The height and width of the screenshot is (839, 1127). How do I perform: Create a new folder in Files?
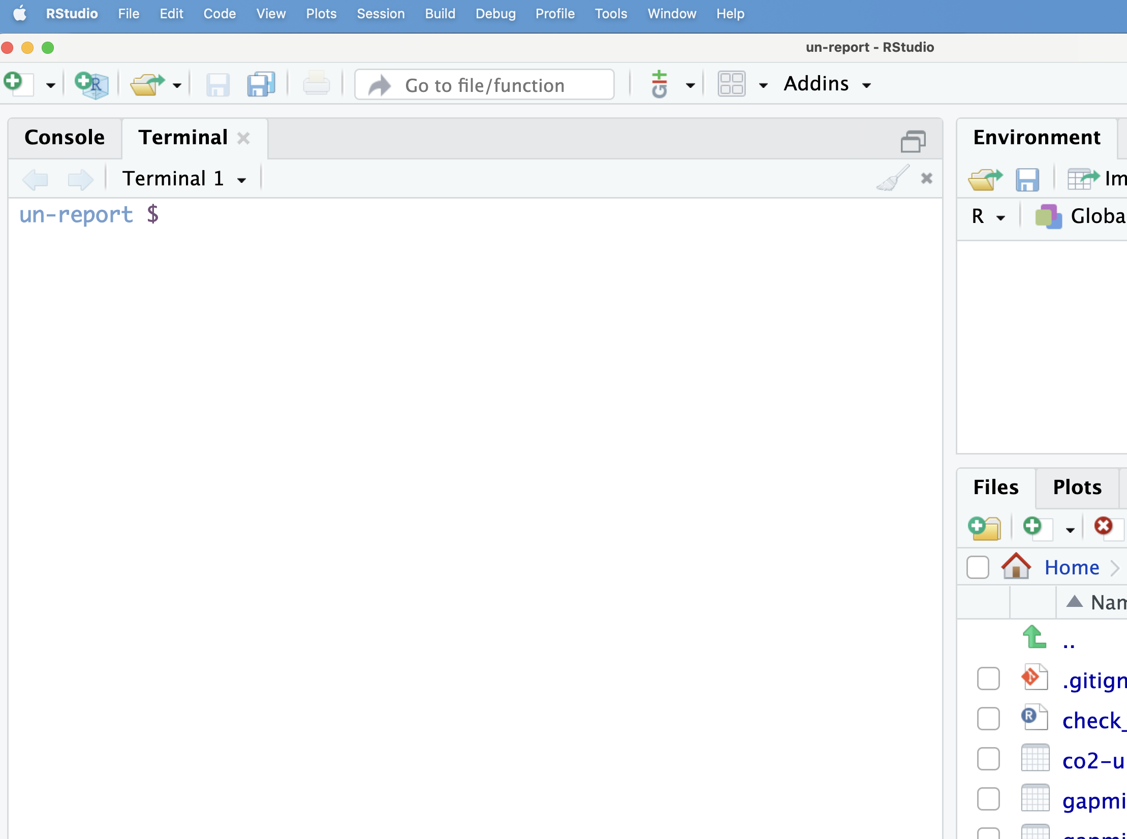985,528
